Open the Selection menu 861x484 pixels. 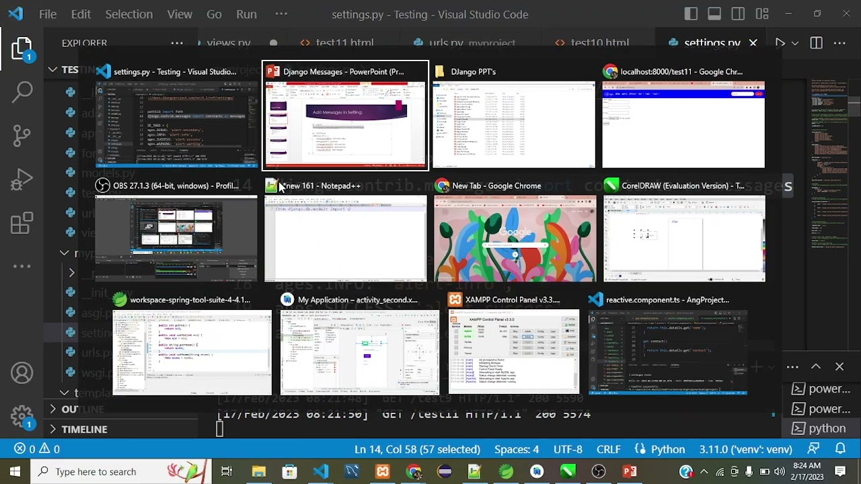129,14
